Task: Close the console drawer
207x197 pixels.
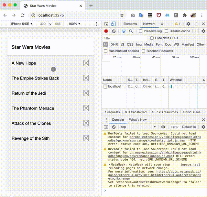Action: click(x=203, y=120)
